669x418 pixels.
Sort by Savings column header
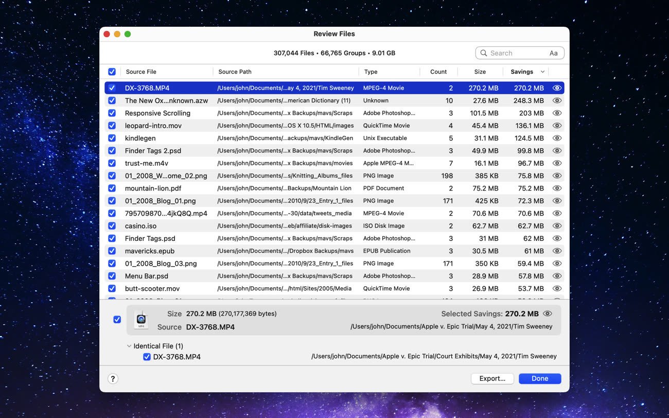(522, 72)
